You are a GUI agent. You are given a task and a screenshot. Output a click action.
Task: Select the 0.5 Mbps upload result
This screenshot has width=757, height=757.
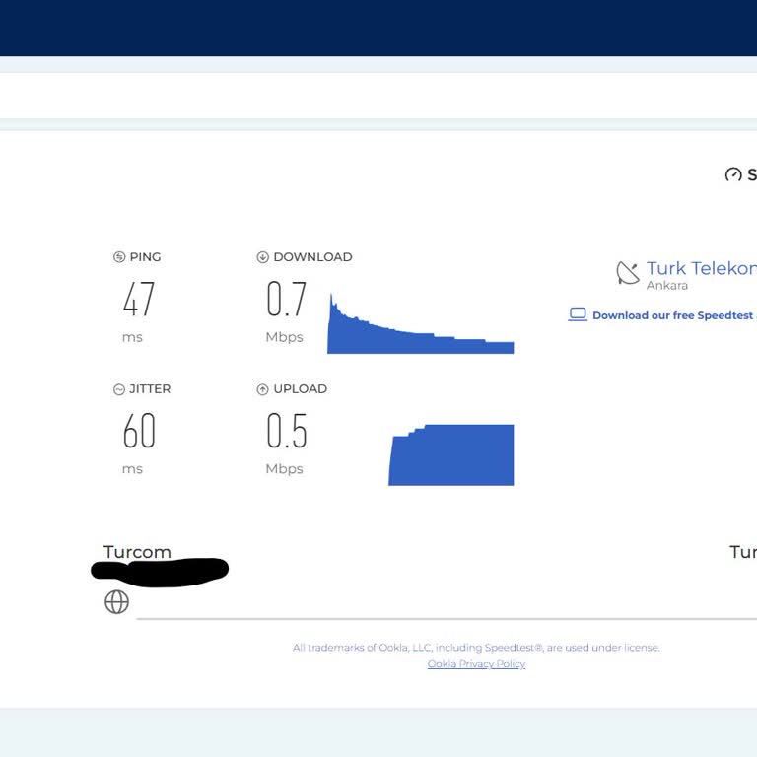pyautogui.click(x=286, y=432)
